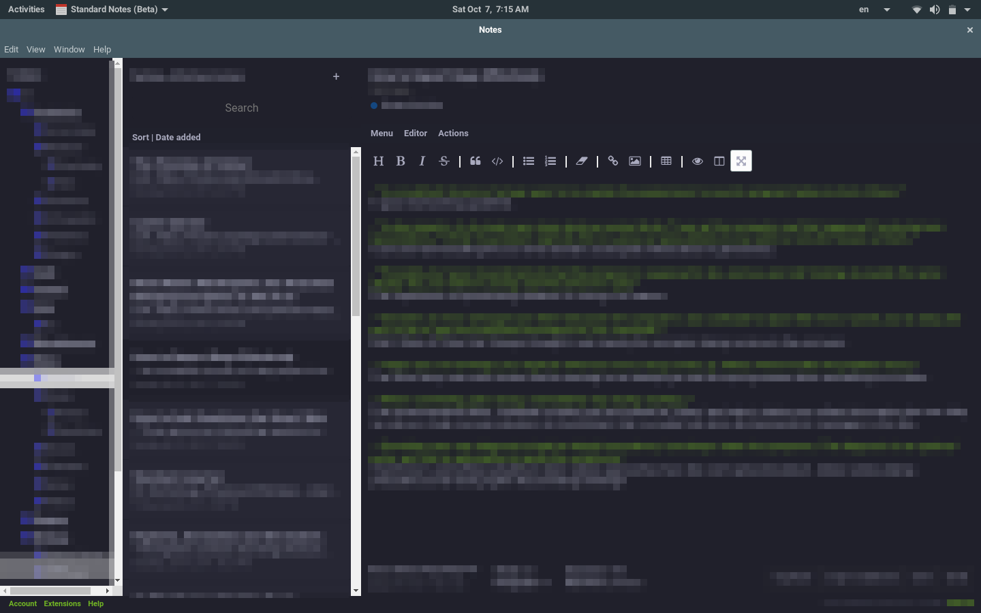The width and height of the screenshot is (981, 613).
Task: Open the Editor menu in note pane
Action: coord(416,133)
